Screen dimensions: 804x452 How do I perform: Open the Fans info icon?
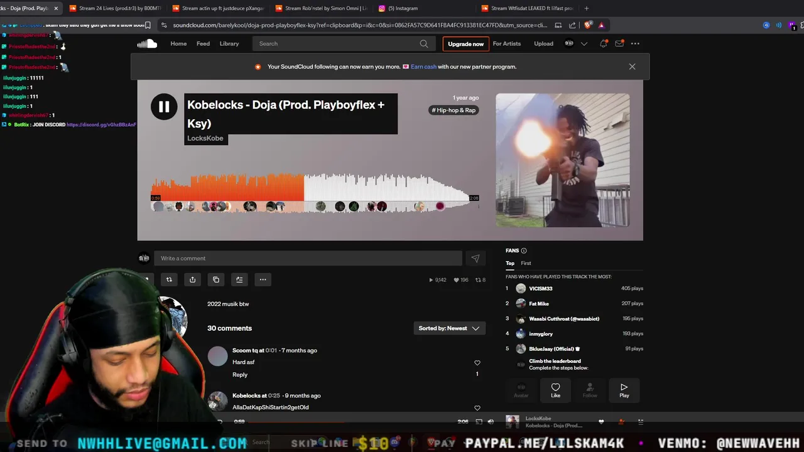(x=524, y=250)
